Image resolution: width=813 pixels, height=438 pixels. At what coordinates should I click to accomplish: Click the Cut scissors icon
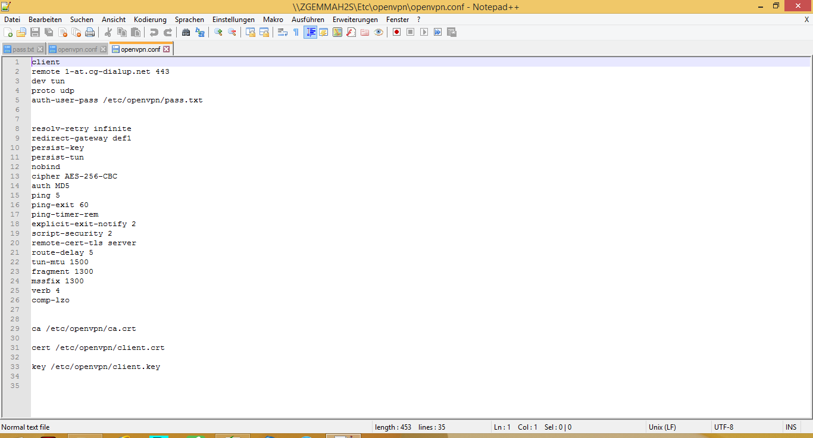pyautogui.click(x=108, y=32)
